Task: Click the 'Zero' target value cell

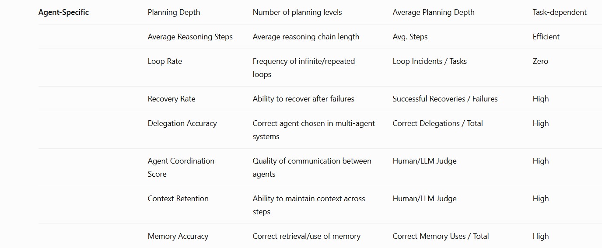Action: (x=540, y=61)
